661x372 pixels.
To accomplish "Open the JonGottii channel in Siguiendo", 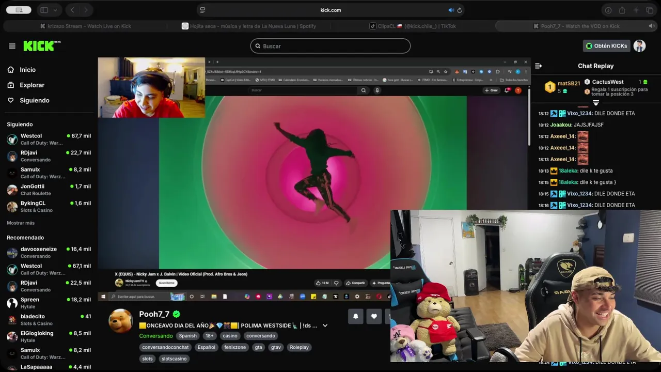I will pyautogui.click(x=49, y=190).
